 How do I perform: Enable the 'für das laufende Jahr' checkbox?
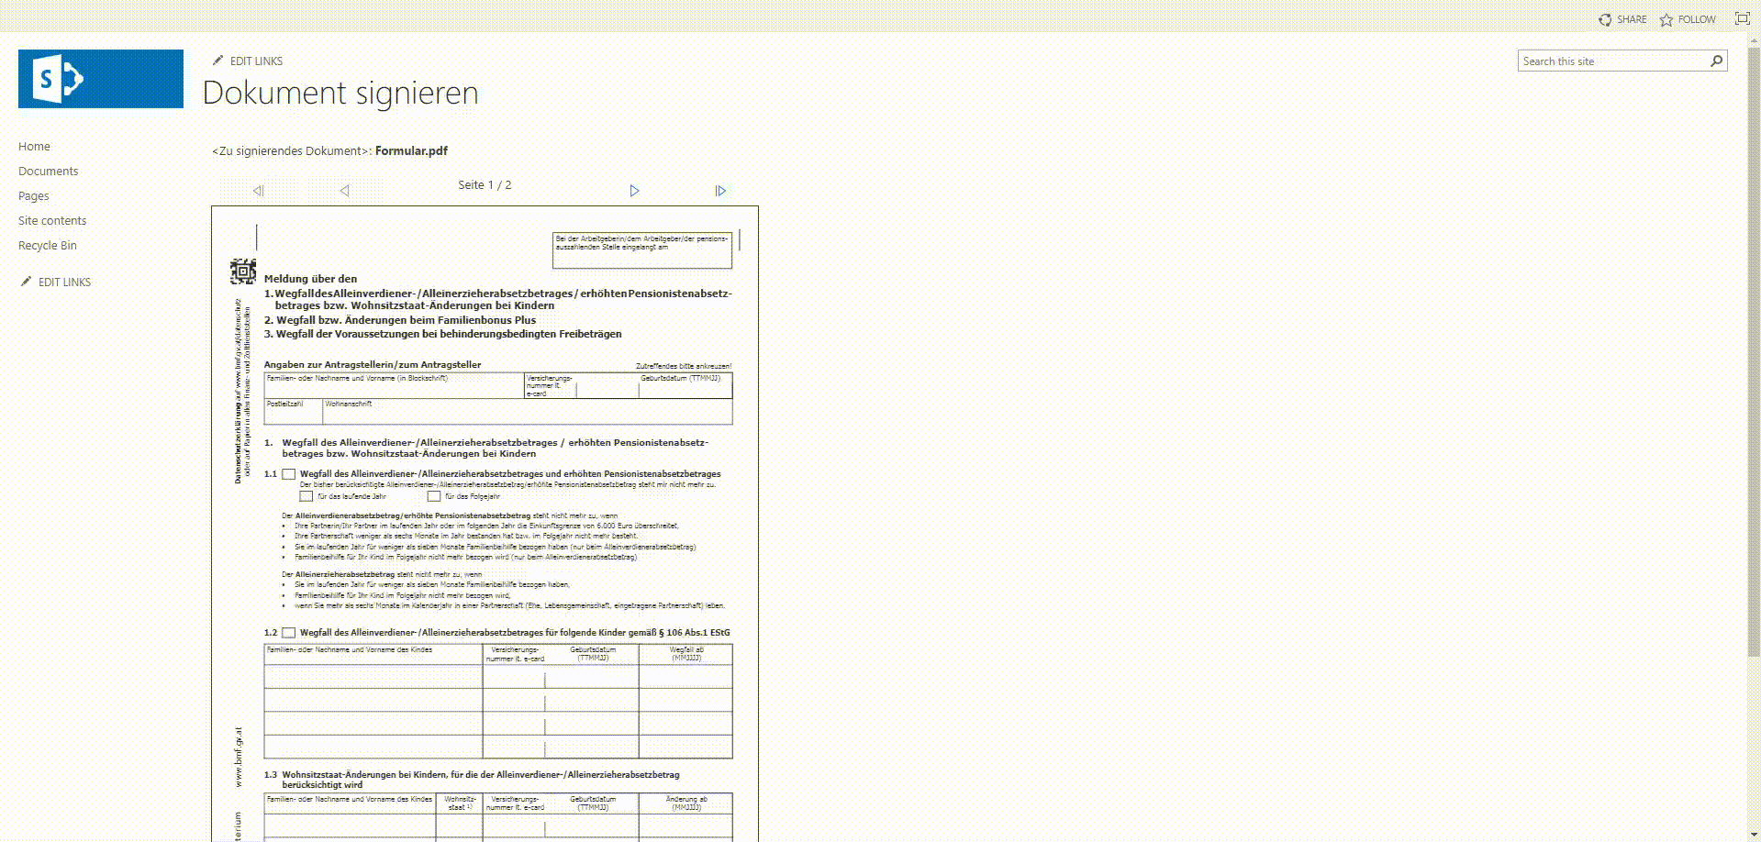tap(306, 495)
